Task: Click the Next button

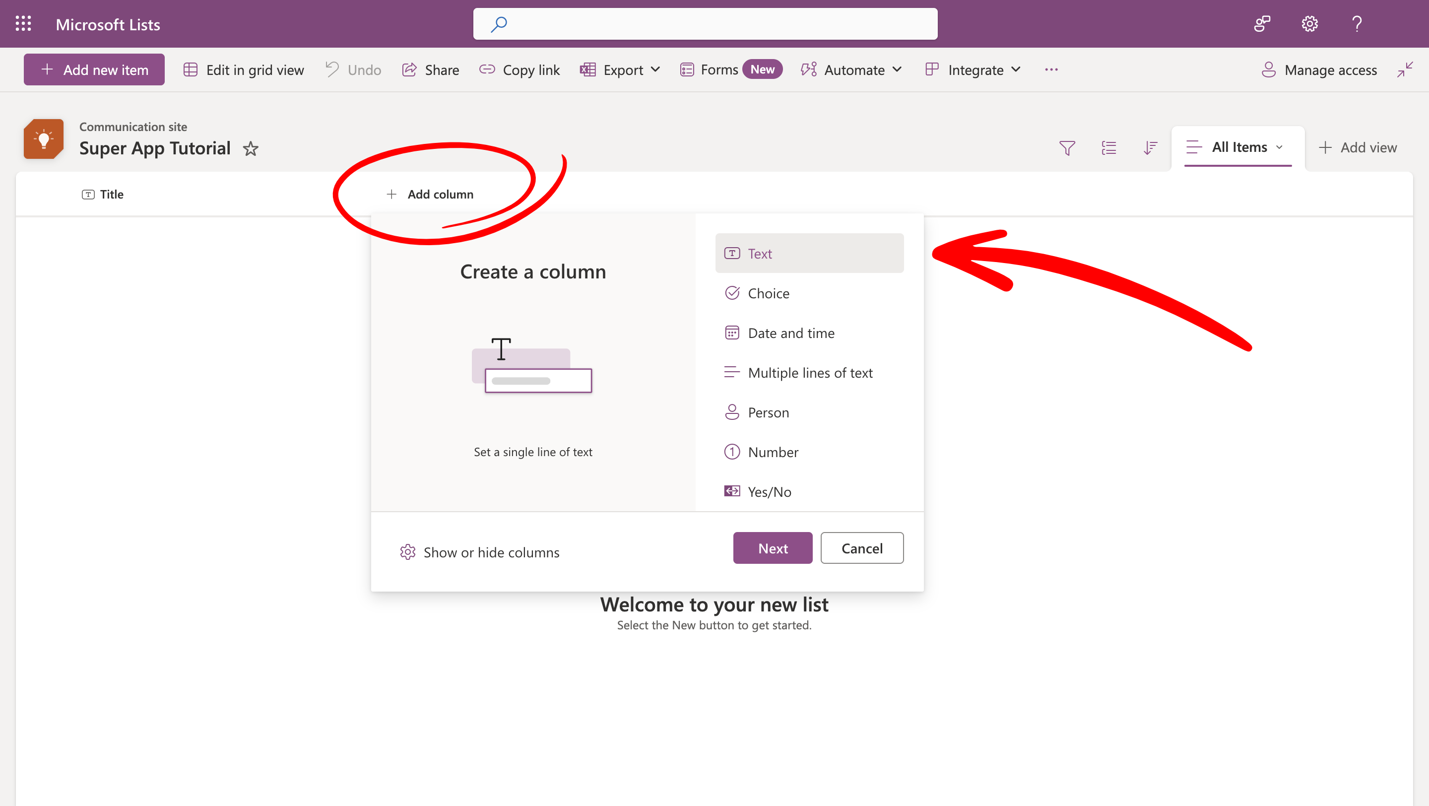Action: tap(772, 548)
